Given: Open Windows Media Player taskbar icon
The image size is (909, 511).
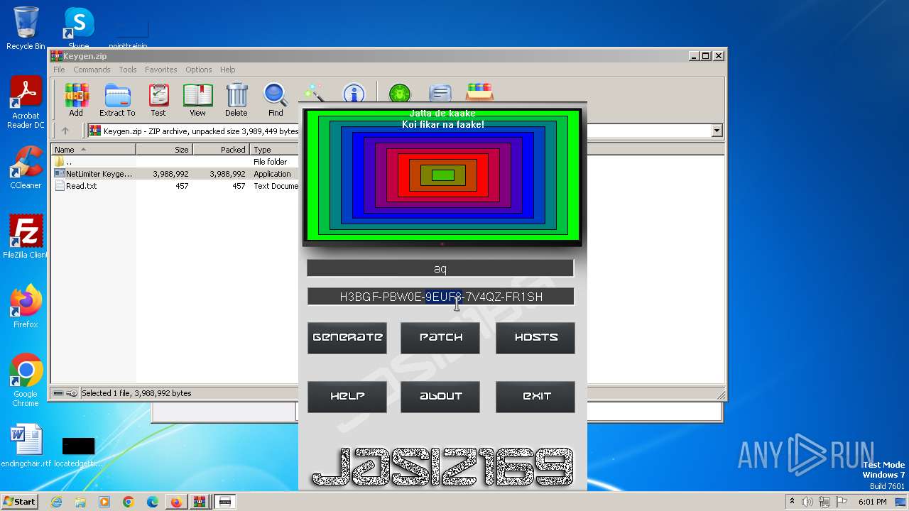Looking at the screenshot, I should (104, 502).
